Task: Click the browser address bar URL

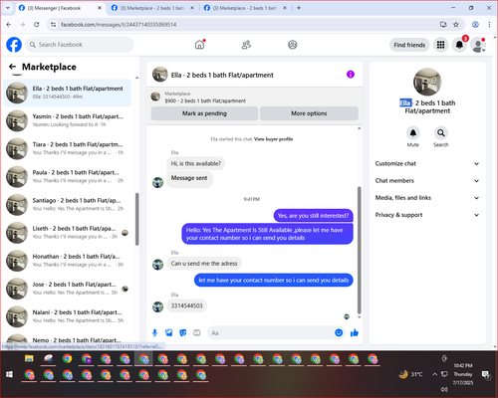Action: click(x=119, y=25)
